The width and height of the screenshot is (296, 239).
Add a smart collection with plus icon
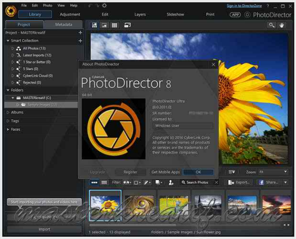(x=80, y=41)
